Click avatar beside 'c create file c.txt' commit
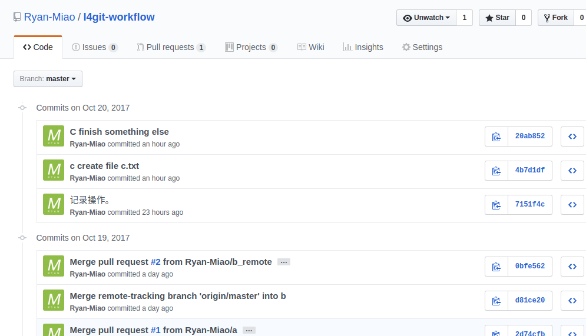Image resolution: width=586 pixels, height=336 pixels. [54, 170]
